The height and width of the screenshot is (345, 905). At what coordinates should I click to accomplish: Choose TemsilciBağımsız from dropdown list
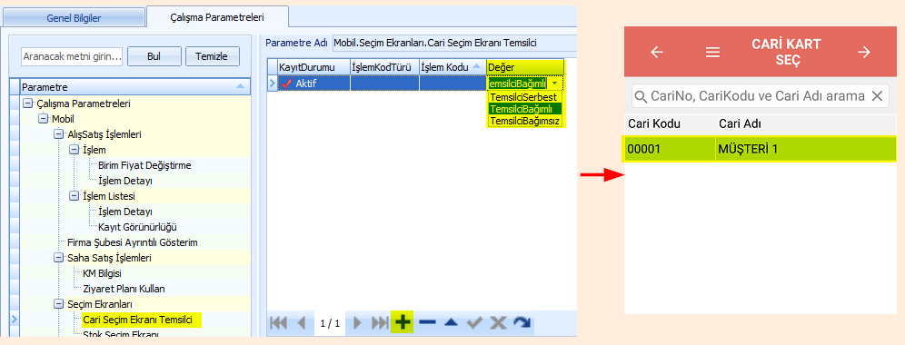[x=525, y=121]
